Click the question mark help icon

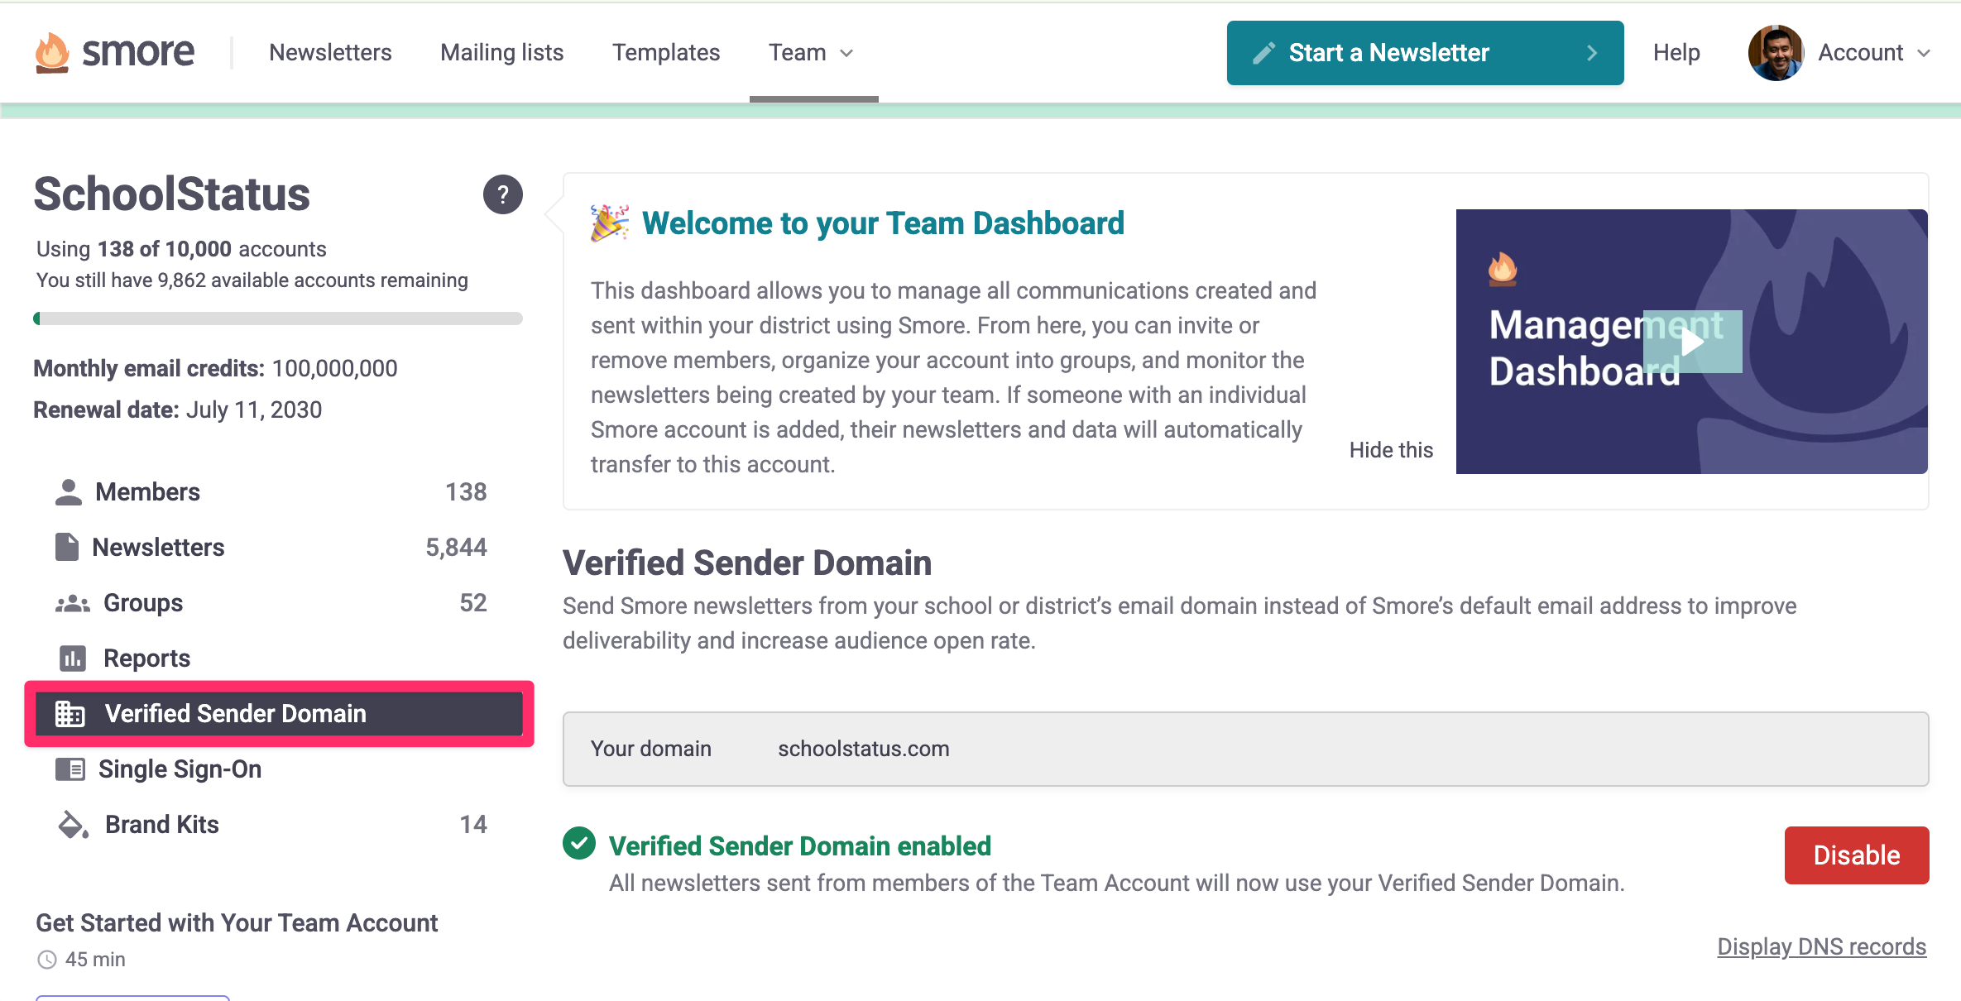pos(502,194)
